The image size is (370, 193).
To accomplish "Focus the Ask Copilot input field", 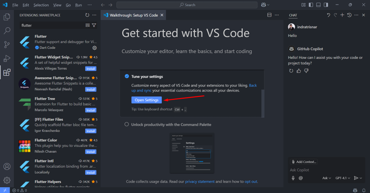I will pyautogui.click(x=327, y=170).
